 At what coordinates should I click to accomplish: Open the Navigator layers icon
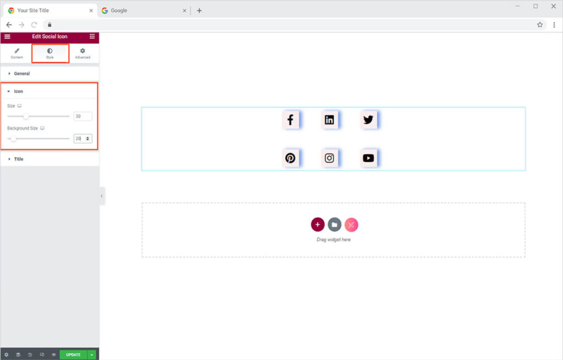pos(18,355)
